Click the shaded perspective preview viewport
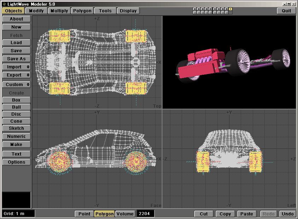298x219 pixels. [x=229, y=62]
